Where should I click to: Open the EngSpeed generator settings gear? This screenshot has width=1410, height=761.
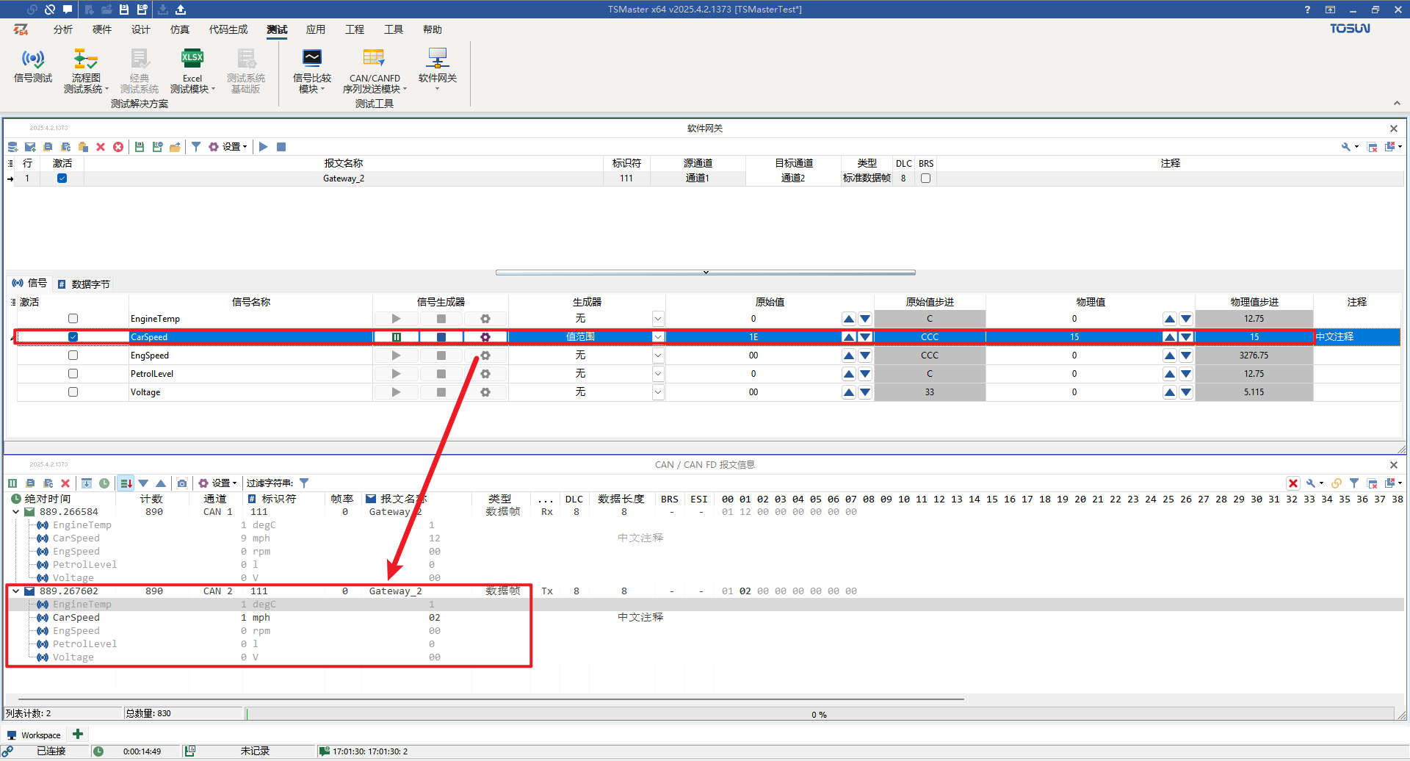point(485,356)
